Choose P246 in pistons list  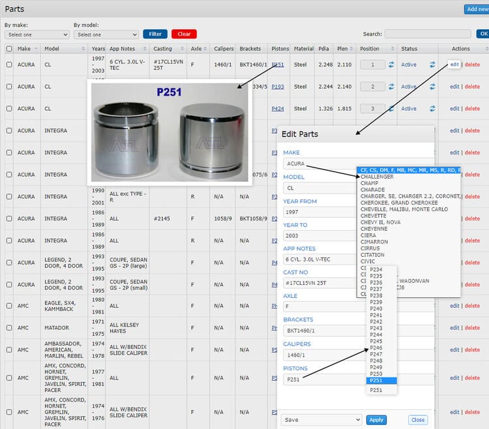[376, 348]
